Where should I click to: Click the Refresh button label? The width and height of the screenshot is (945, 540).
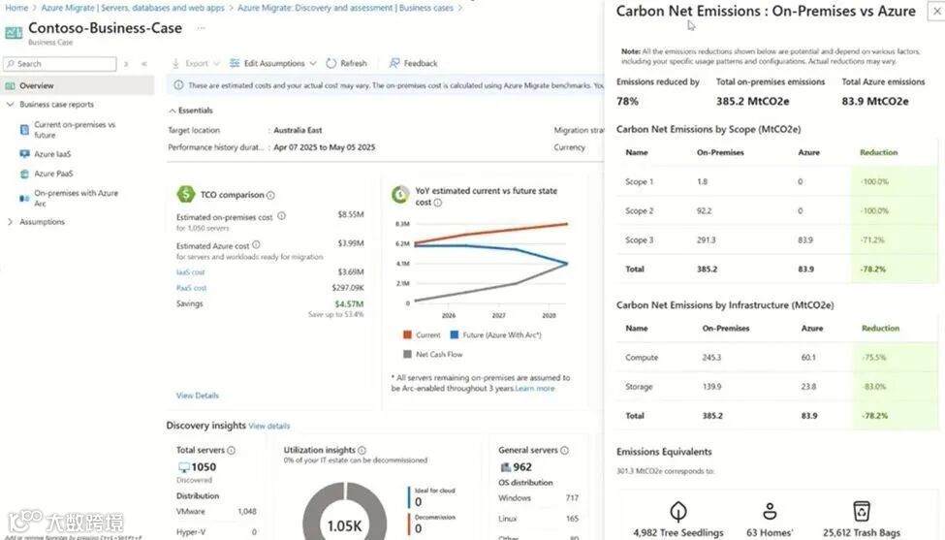pos(354,63)
